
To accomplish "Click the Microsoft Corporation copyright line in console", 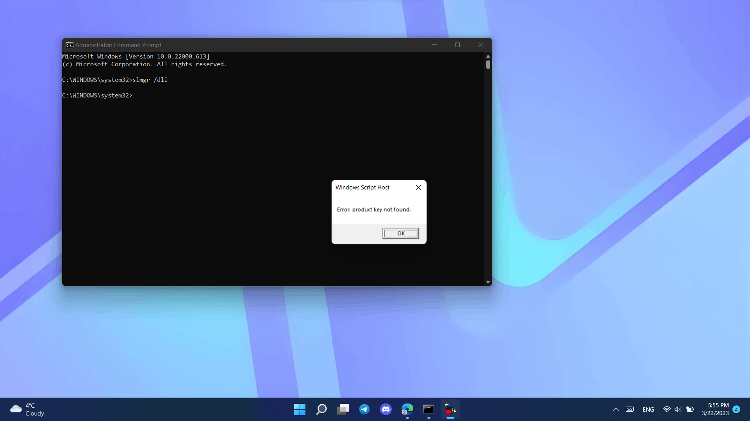I will (145, 64).
